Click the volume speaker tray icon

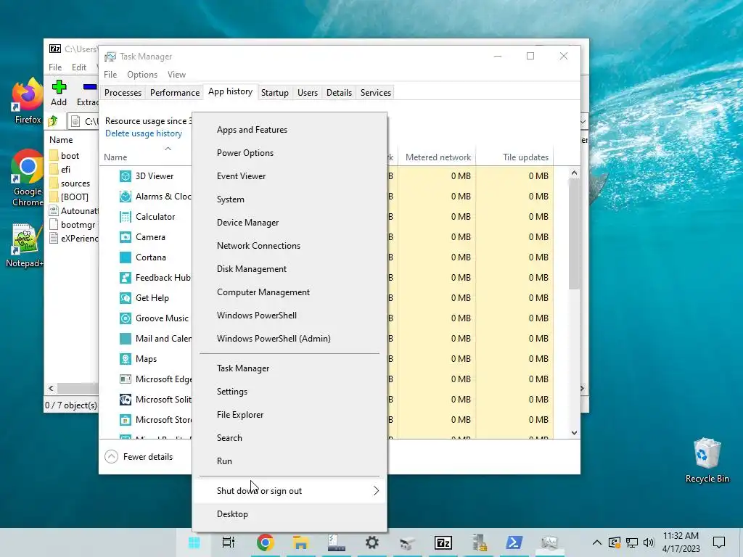click(x=649, y=542)
